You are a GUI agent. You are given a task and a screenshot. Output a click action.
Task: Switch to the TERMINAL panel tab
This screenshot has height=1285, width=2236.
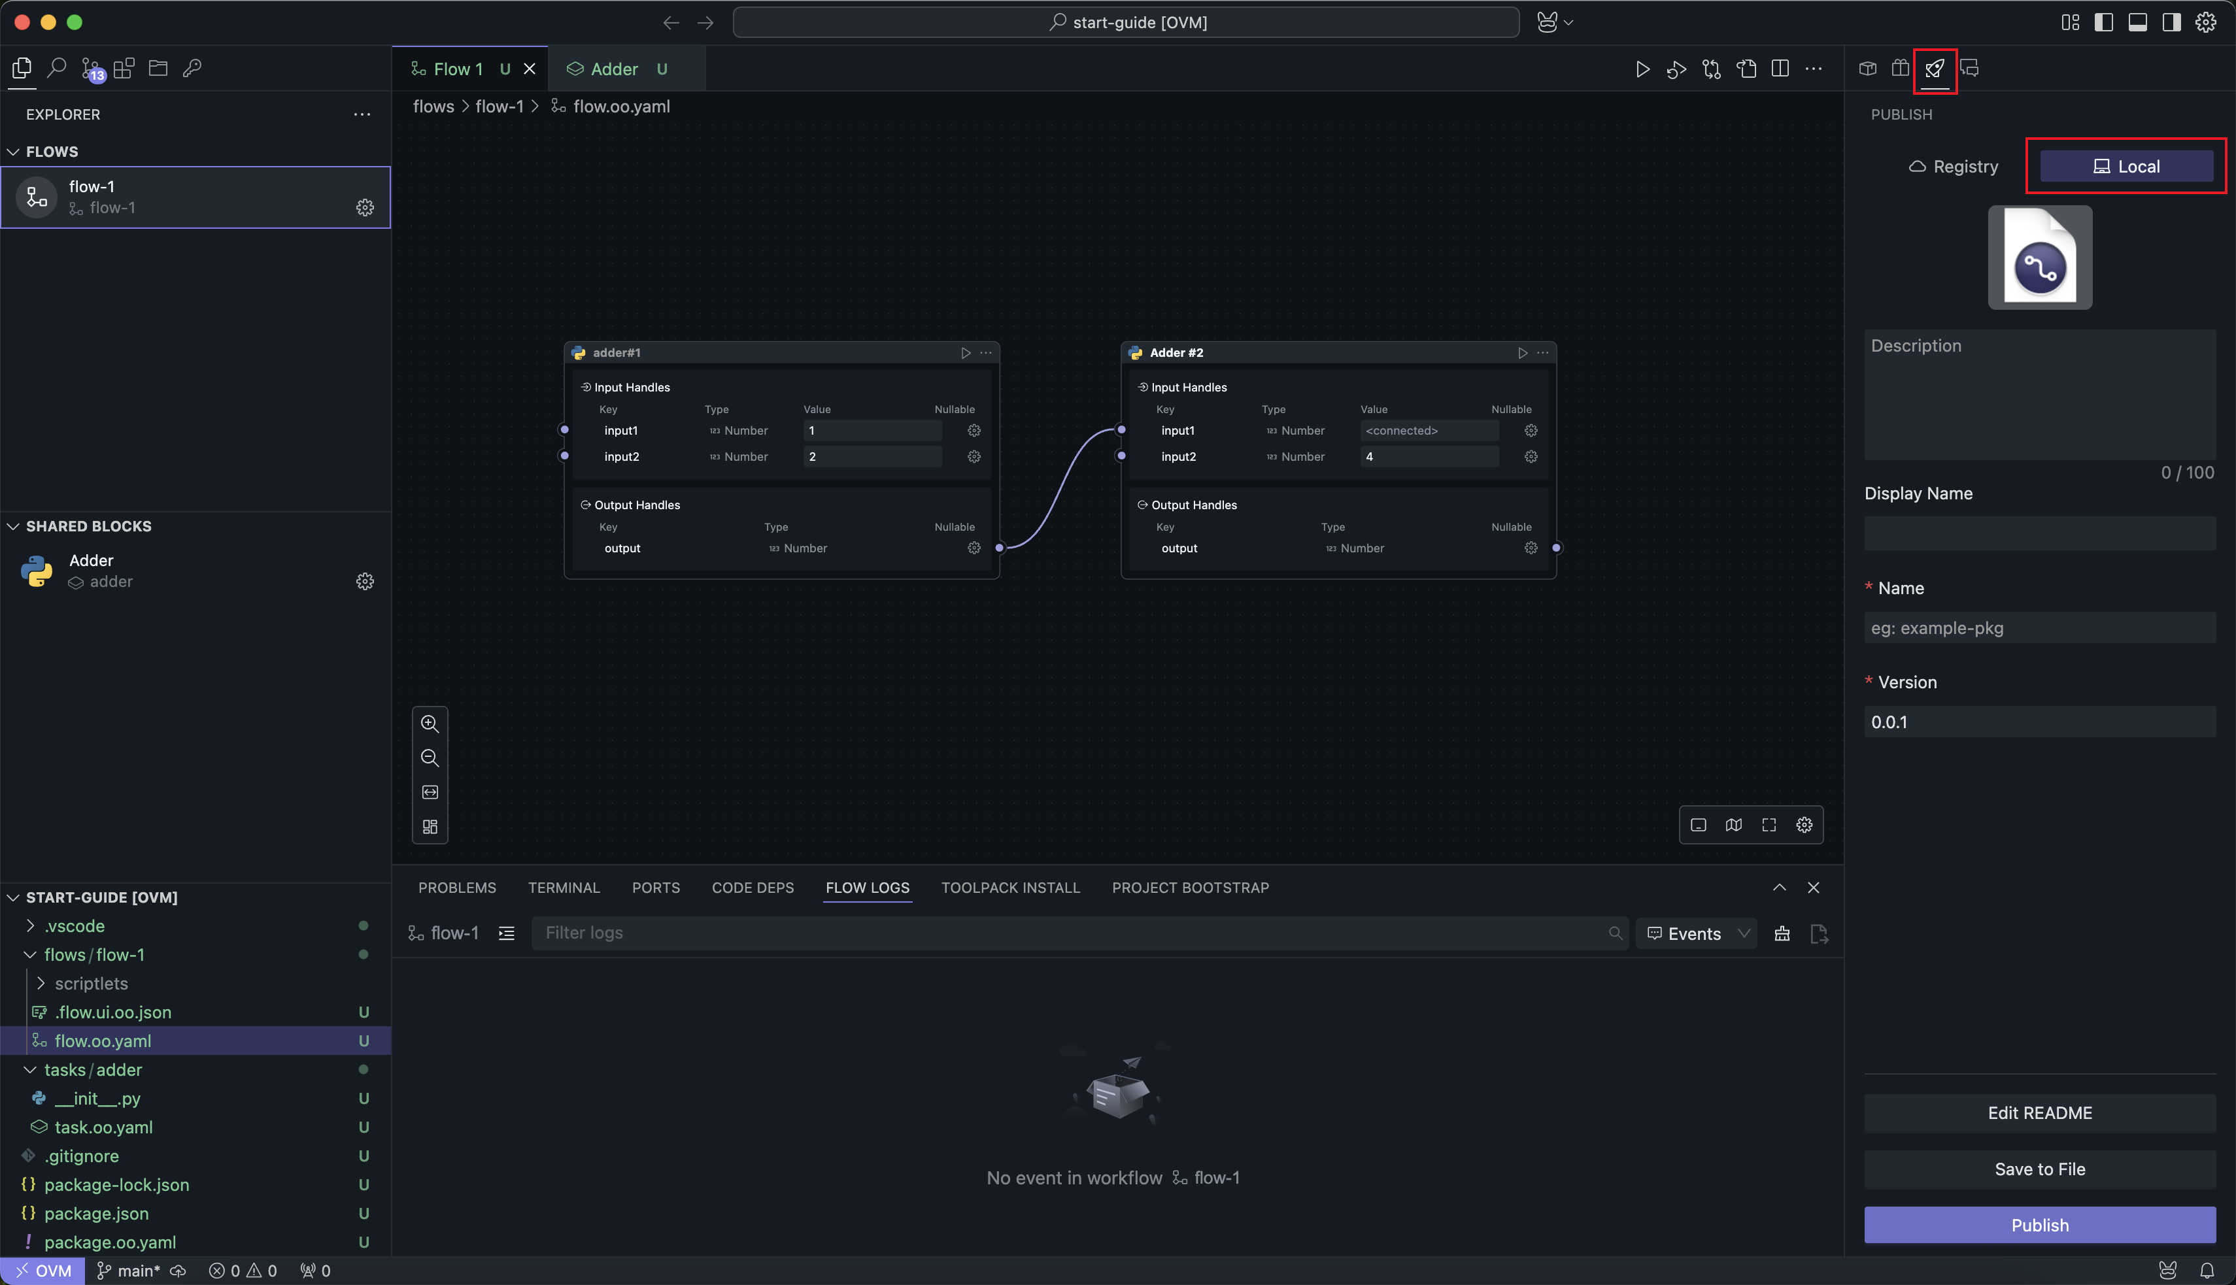563,888
